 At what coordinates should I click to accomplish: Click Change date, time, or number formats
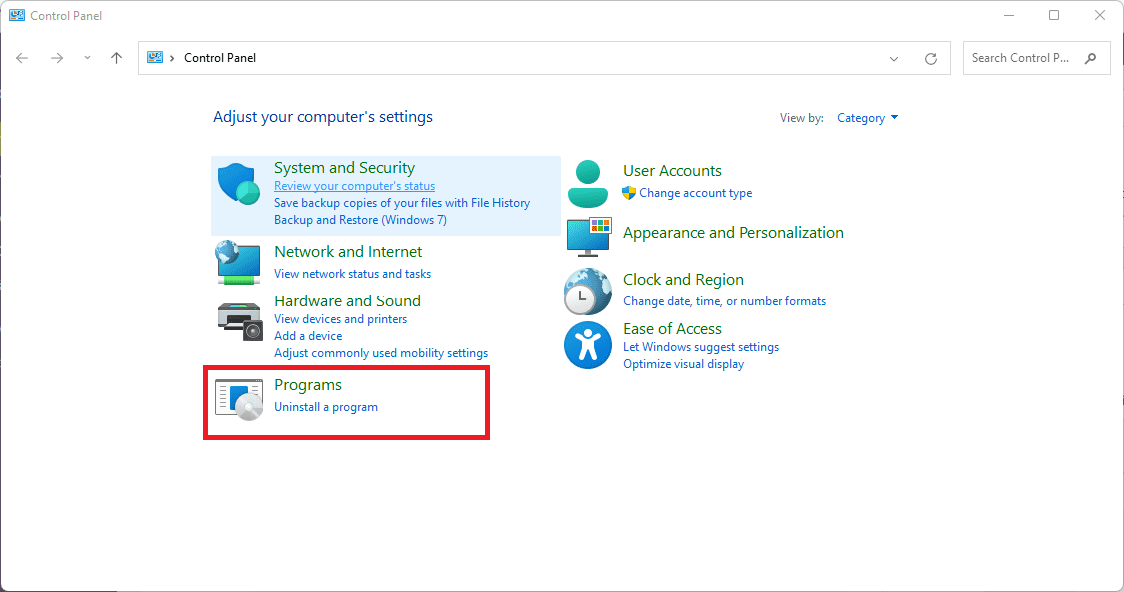point(724,301)
